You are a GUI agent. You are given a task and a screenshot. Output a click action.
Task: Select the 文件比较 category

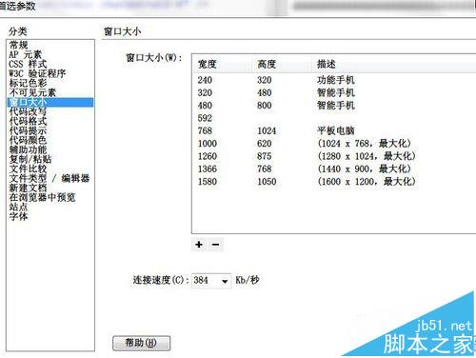coord(28,169)
